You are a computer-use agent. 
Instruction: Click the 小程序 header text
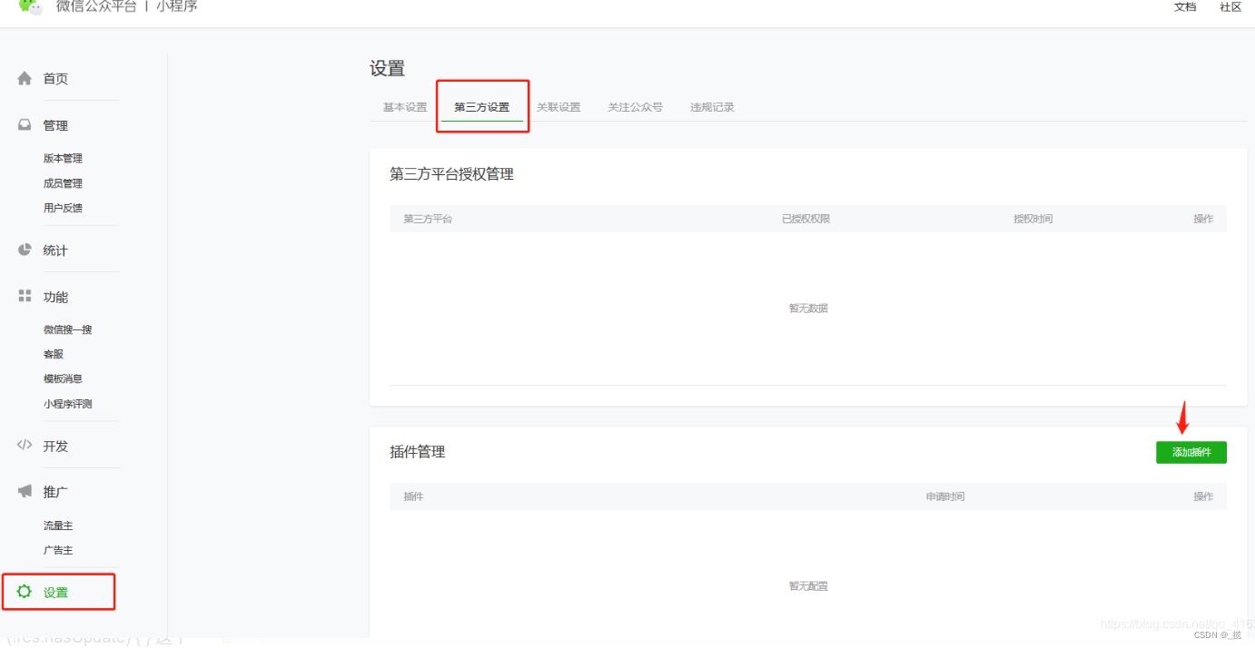[176, 6]
